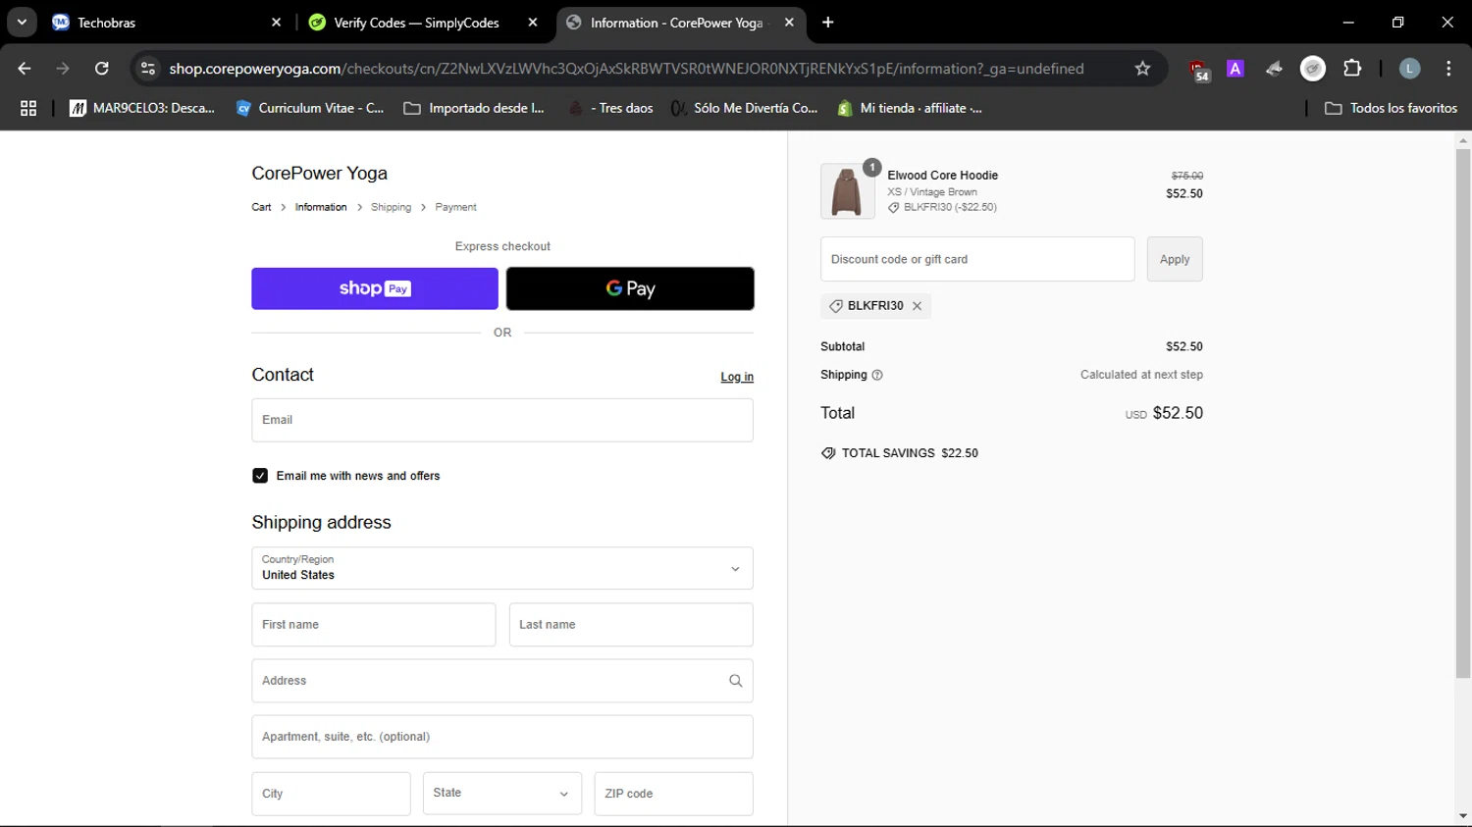Open the Sólo Me Divertía bookmark
The width and height of the screenshot is (1472, 827).
[744, 108]
